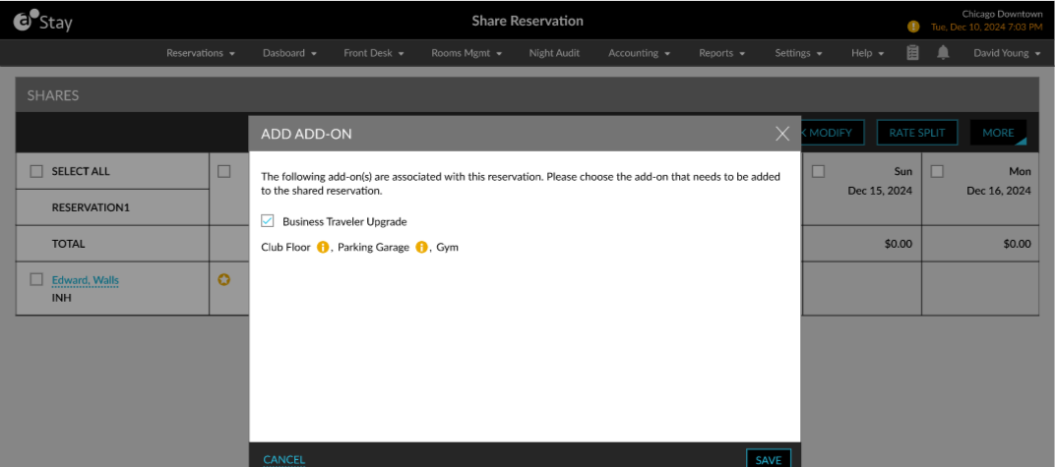Click the Club Floor add-on text
This screenshot has height=467, width=1055.
pos(286,248)
